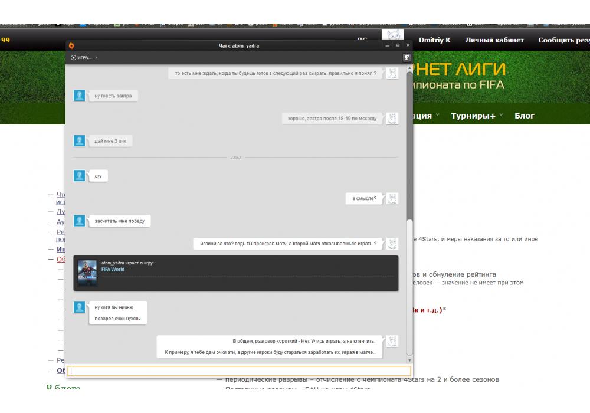
Task: Open the FIFA World game link
Action: [x=113, y=270]
